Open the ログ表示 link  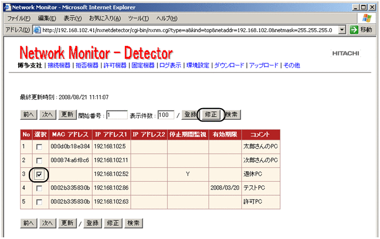[170, 65]
